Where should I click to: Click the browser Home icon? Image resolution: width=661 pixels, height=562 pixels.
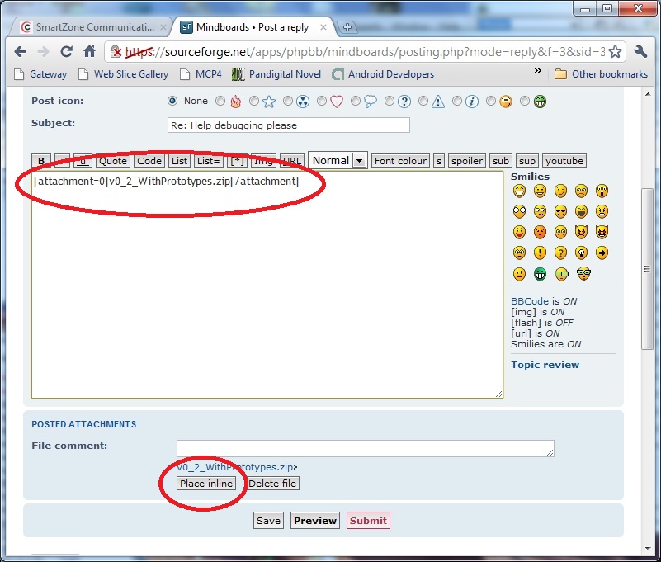[x=89, y=51]
